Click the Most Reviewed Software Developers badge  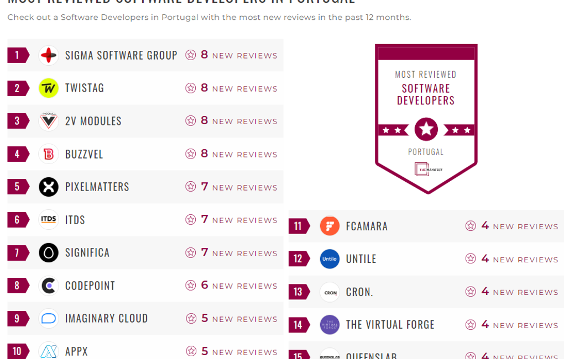pyautogui.click(x=426, y=119)
